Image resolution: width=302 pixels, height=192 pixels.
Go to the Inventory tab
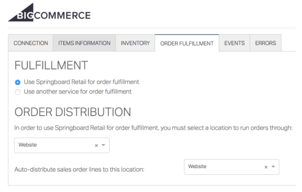click(x=135, y=43)
